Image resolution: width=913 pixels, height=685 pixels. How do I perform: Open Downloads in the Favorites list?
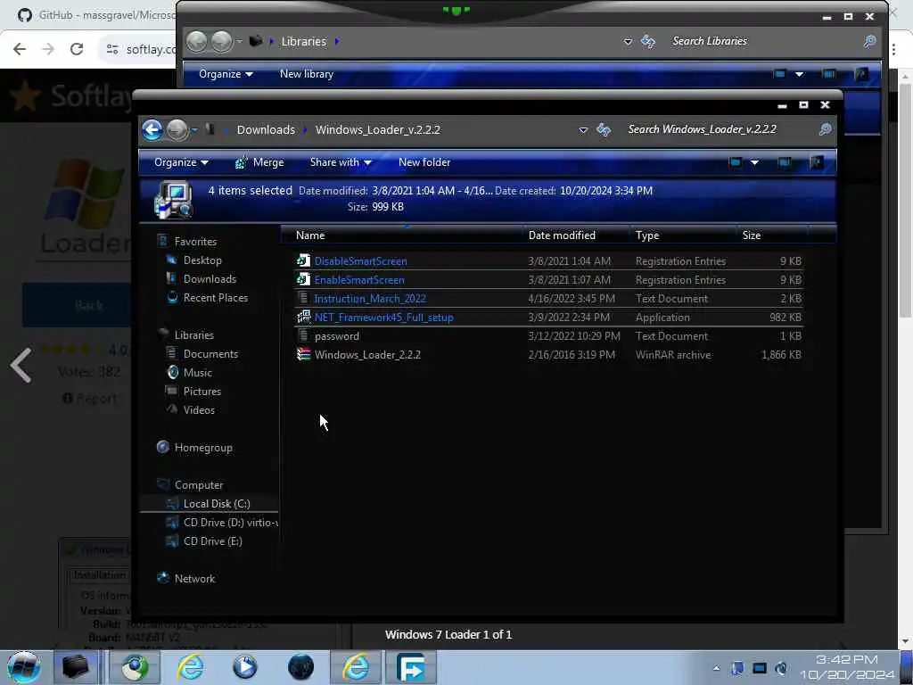[210, 279]
